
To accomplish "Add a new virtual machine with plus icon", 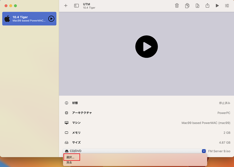I will coord(66,6).
